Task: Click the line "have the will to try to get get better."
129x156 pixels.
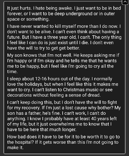Action: tap(44, 48)
